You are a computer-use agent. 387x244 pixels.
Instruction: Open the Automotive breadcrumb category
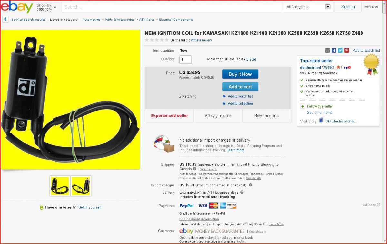(x=91, y=20)
